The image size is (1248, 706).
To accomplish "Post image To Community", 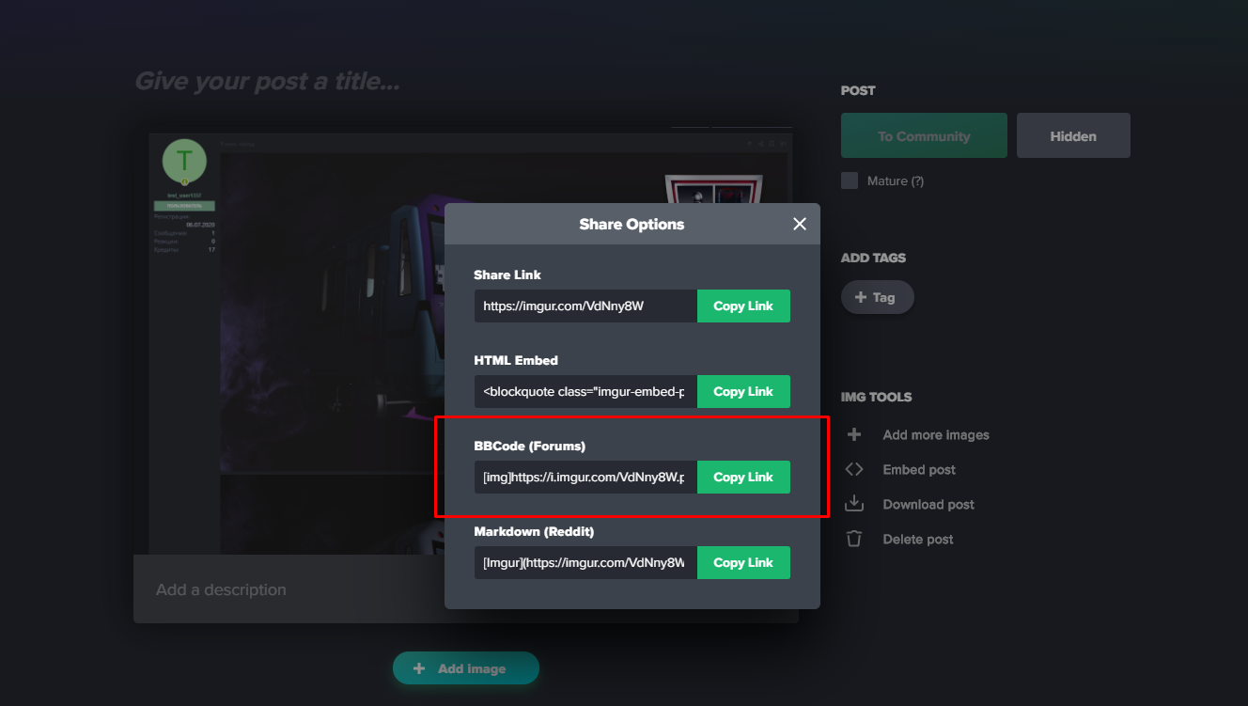I will pos(923,135).
